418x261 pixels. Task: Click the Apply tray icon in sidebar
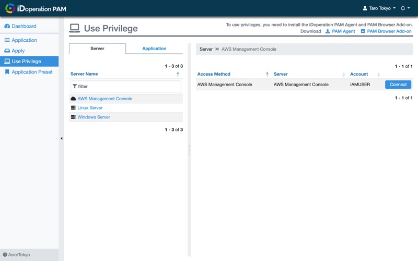click(x=7, y=51)
